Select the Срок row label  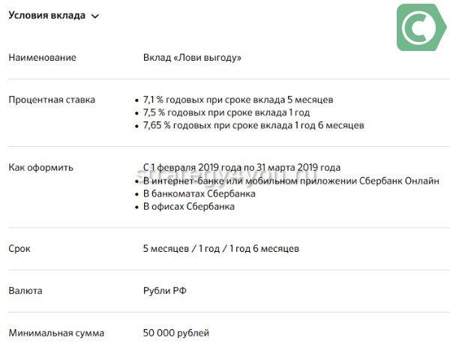[x=19, y=248]
